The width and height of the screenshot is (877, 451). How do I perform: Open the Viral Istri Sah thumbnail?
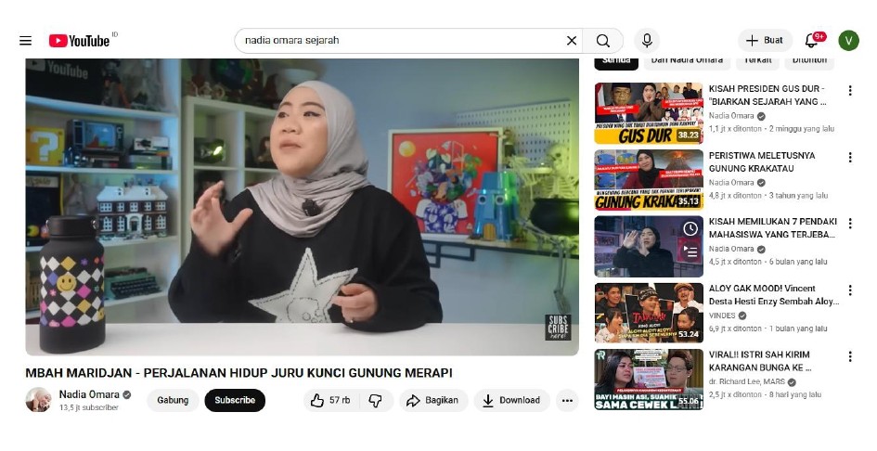point(649,379)
